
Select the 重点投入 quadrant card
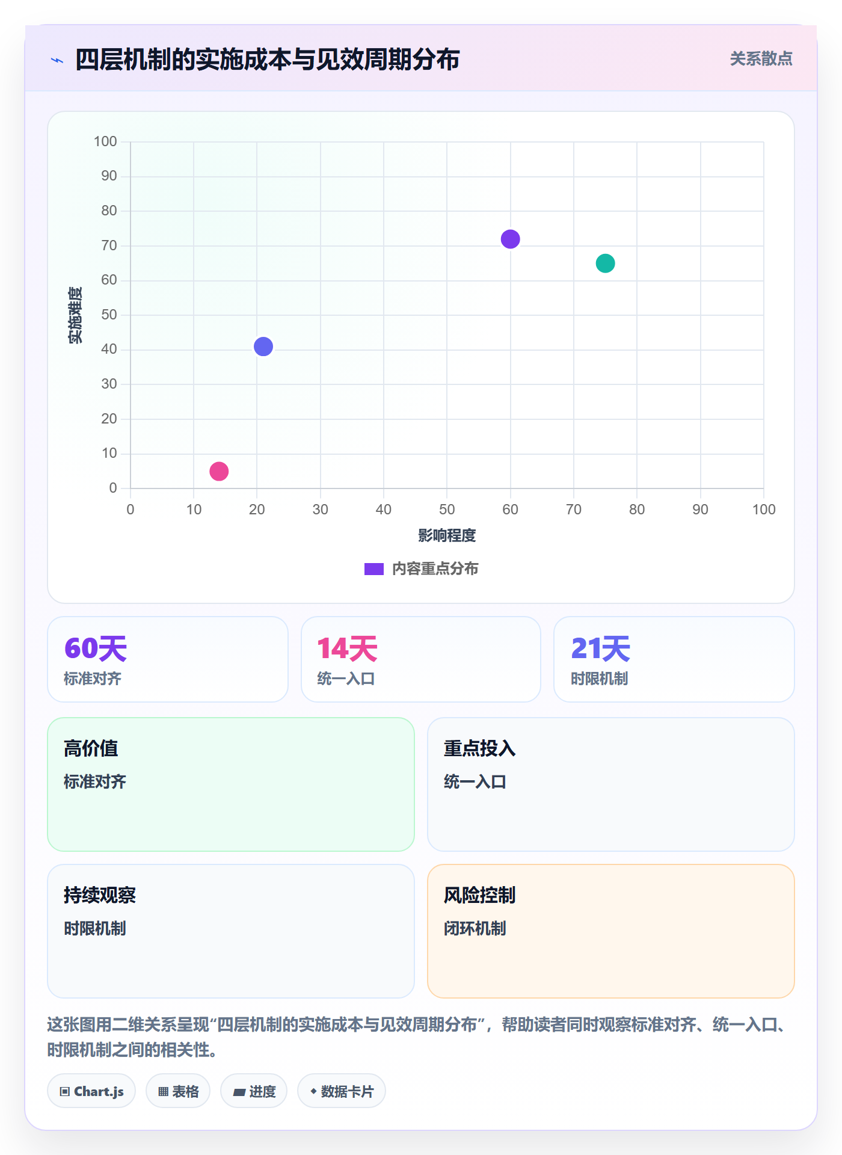pos(611,784)
